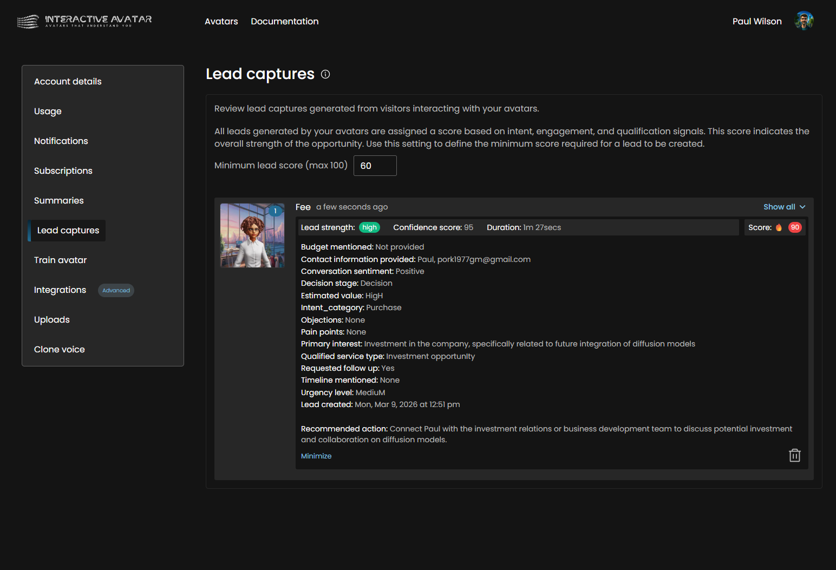Screen dimensions: 836x570
Task: Click the Advanced badge next to Integrations
Action: (116, 290)
